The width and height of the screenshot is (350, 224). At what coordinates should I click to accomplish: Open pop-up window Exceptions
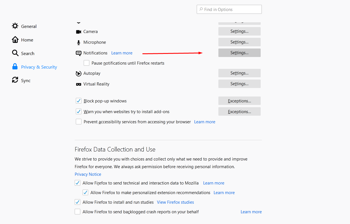click(x=239, y=100)
